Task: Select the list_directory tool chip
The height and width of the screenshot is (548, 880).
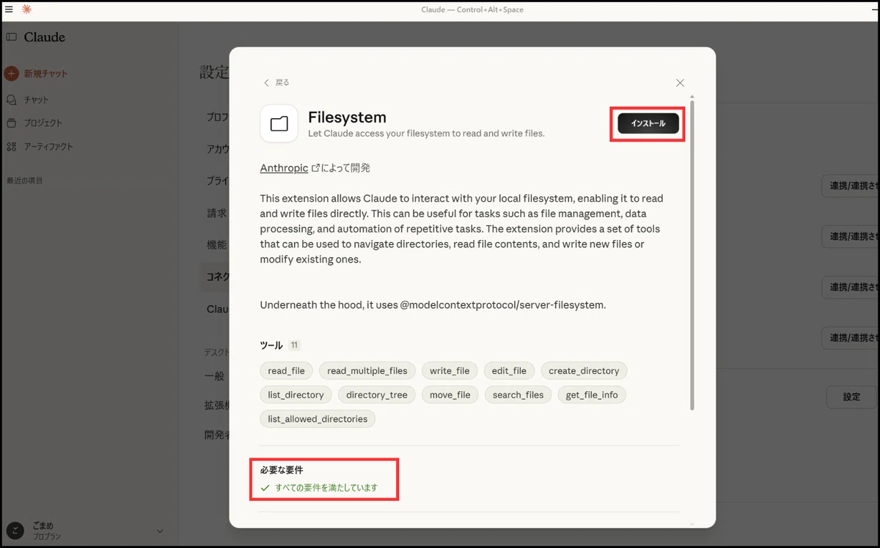Action: (296, 395)
